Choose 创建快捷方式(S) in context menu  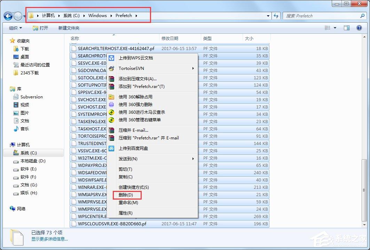(153, 187)
